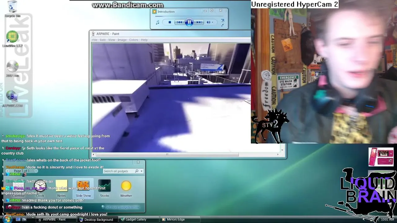The image size is (397, 223).
Task: Open the volume dropdown arrow in media player
Action: coord(212,22)
